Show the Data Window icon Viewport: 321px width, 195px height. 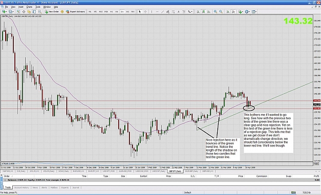(x=24, y=12)
